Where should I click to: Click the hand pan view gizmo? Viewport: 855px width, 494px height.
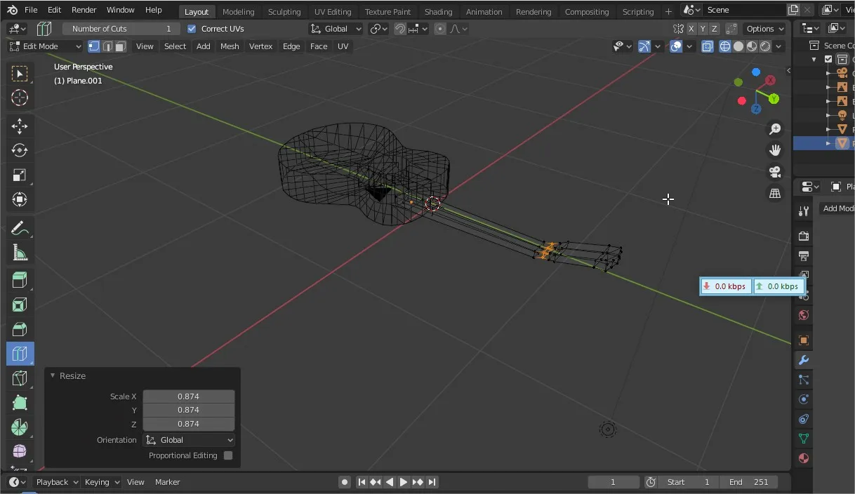pyautogui.click(x=775, y=150)
